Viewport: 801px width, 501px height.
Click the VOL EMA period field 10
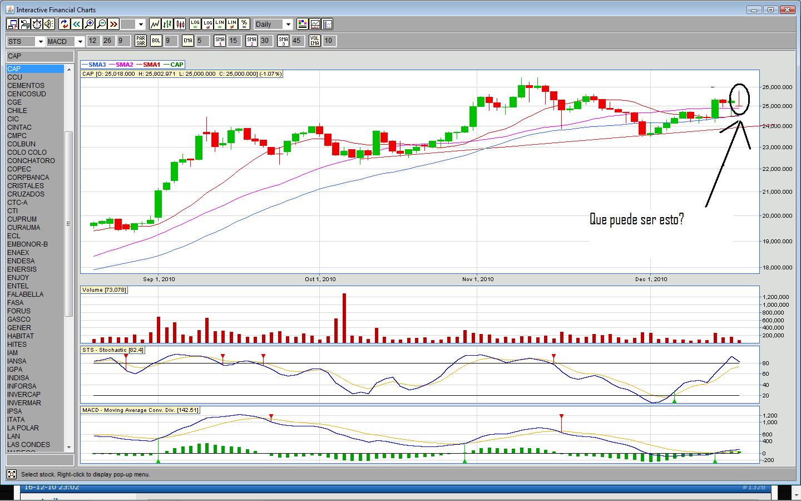tap(329, 41)
